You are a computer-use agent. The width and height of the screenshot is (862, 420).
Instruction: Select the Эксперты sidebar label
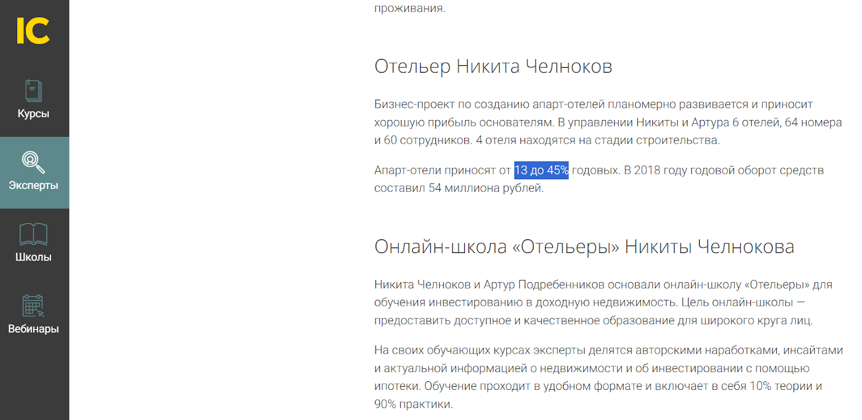coord(33,185)
